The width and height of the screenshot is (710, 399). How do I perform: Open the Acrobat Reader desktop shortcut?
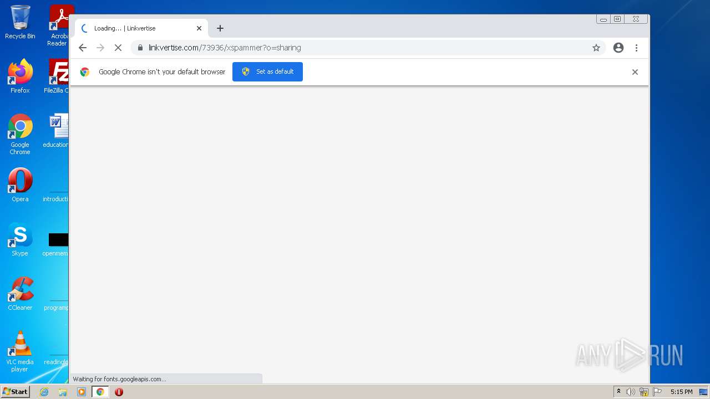[58, 25]
